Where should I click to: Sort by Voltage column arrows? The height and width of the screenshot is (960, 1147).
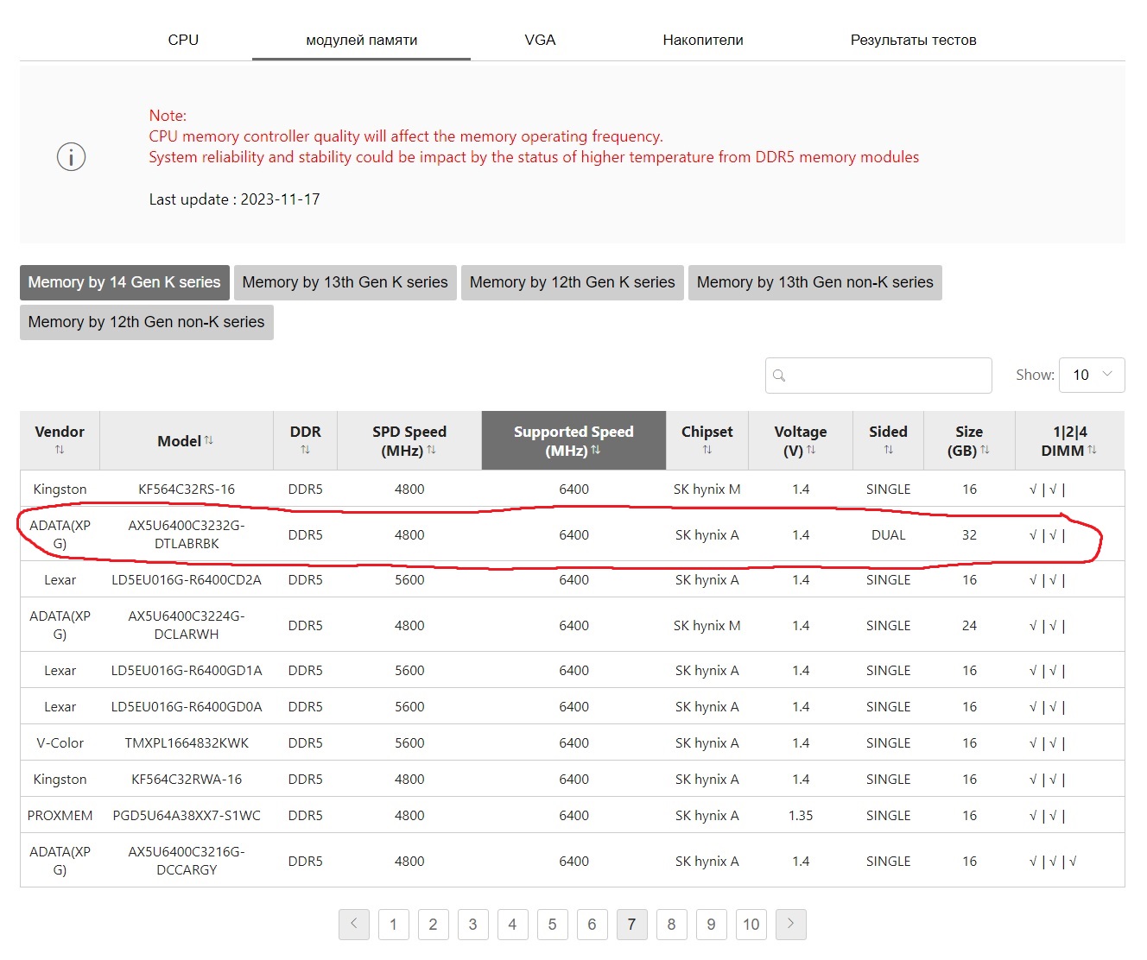point(811,450)
